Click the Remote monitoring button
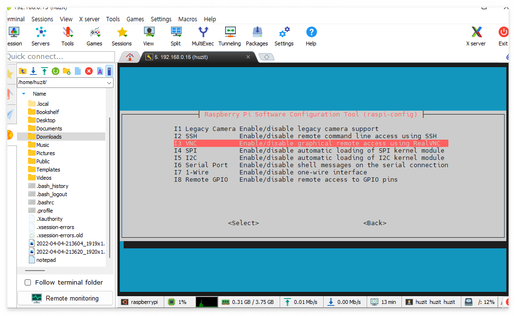The width and height of the screenshot is (516, 316). pyautogui.click(x=65, y=298)
